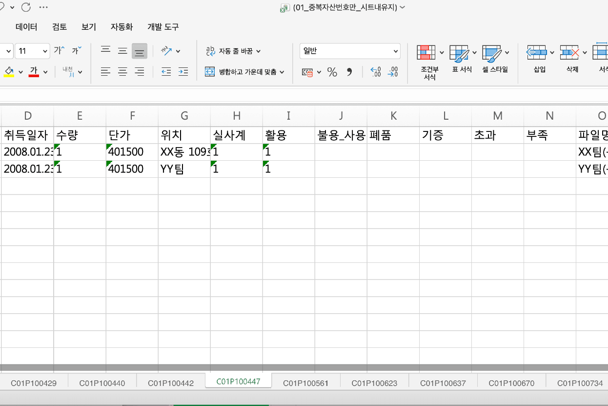Open the font size 11 combo box
The height and width of the screenshot is (406, 608).
pos(32,51)
